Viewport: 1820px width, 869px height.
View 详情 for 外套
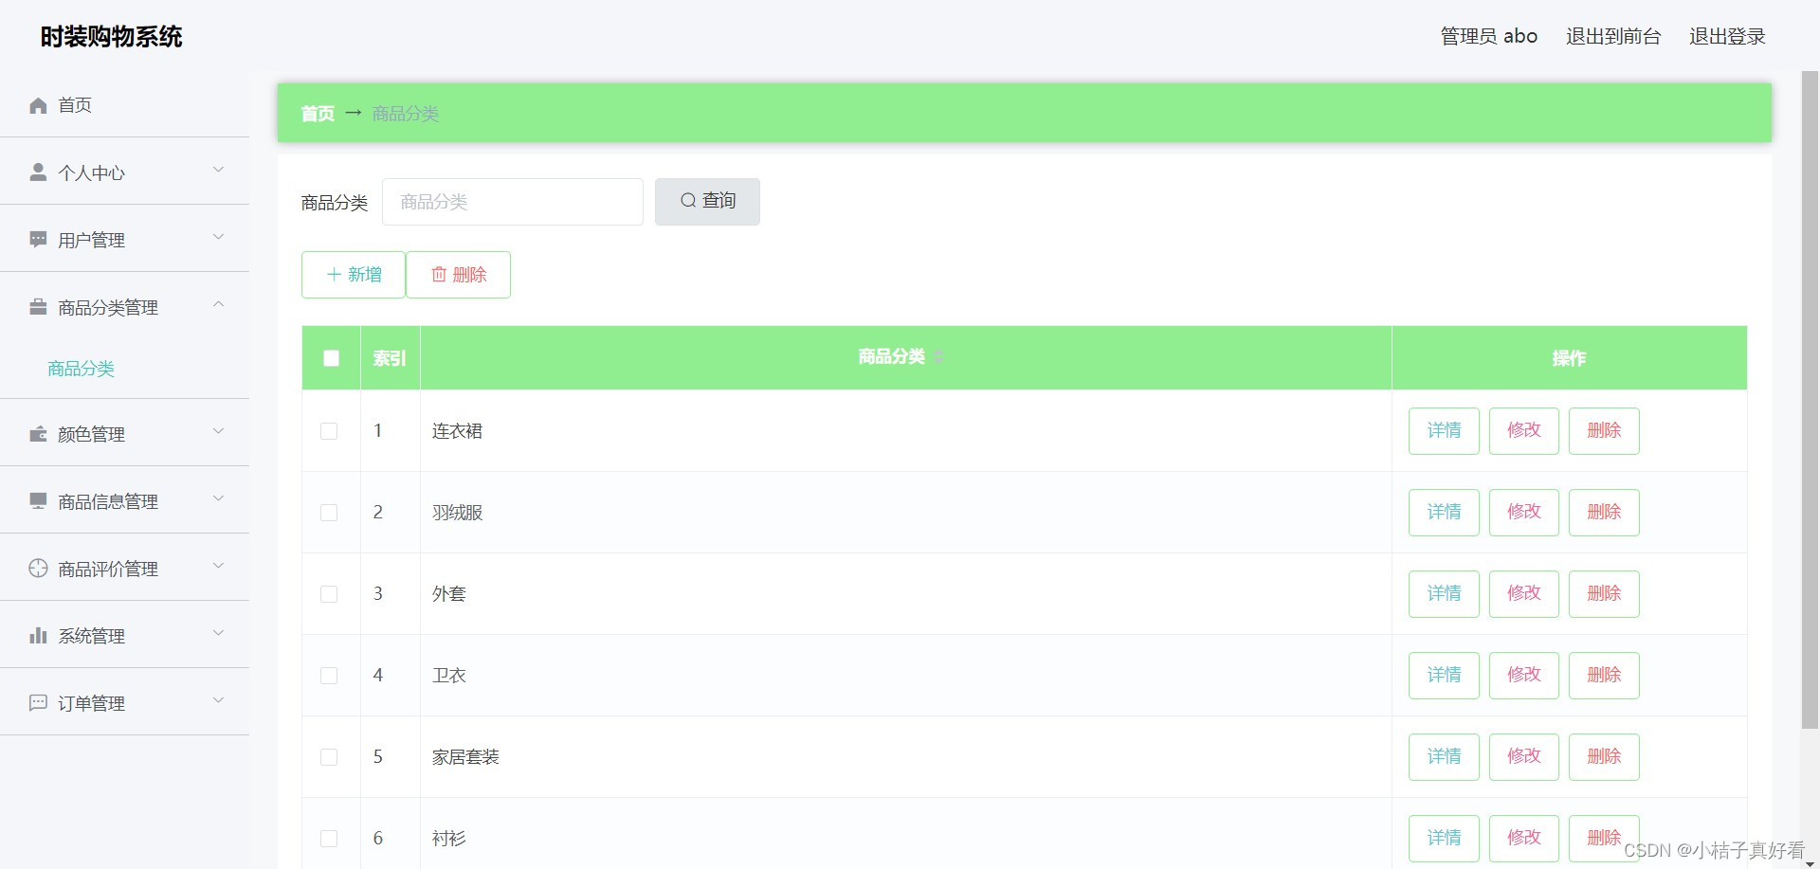pyautogui.click(x=1444, y=594)
